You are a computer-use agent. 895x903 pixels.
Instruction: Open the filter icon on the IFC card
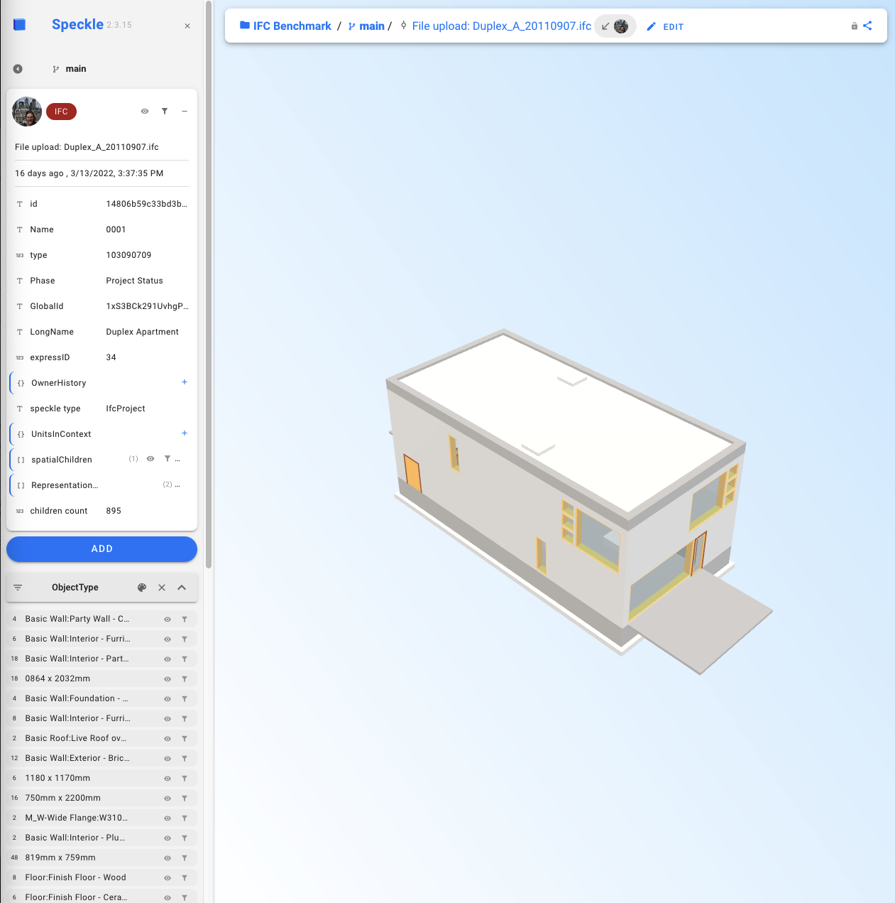(165, 112)
